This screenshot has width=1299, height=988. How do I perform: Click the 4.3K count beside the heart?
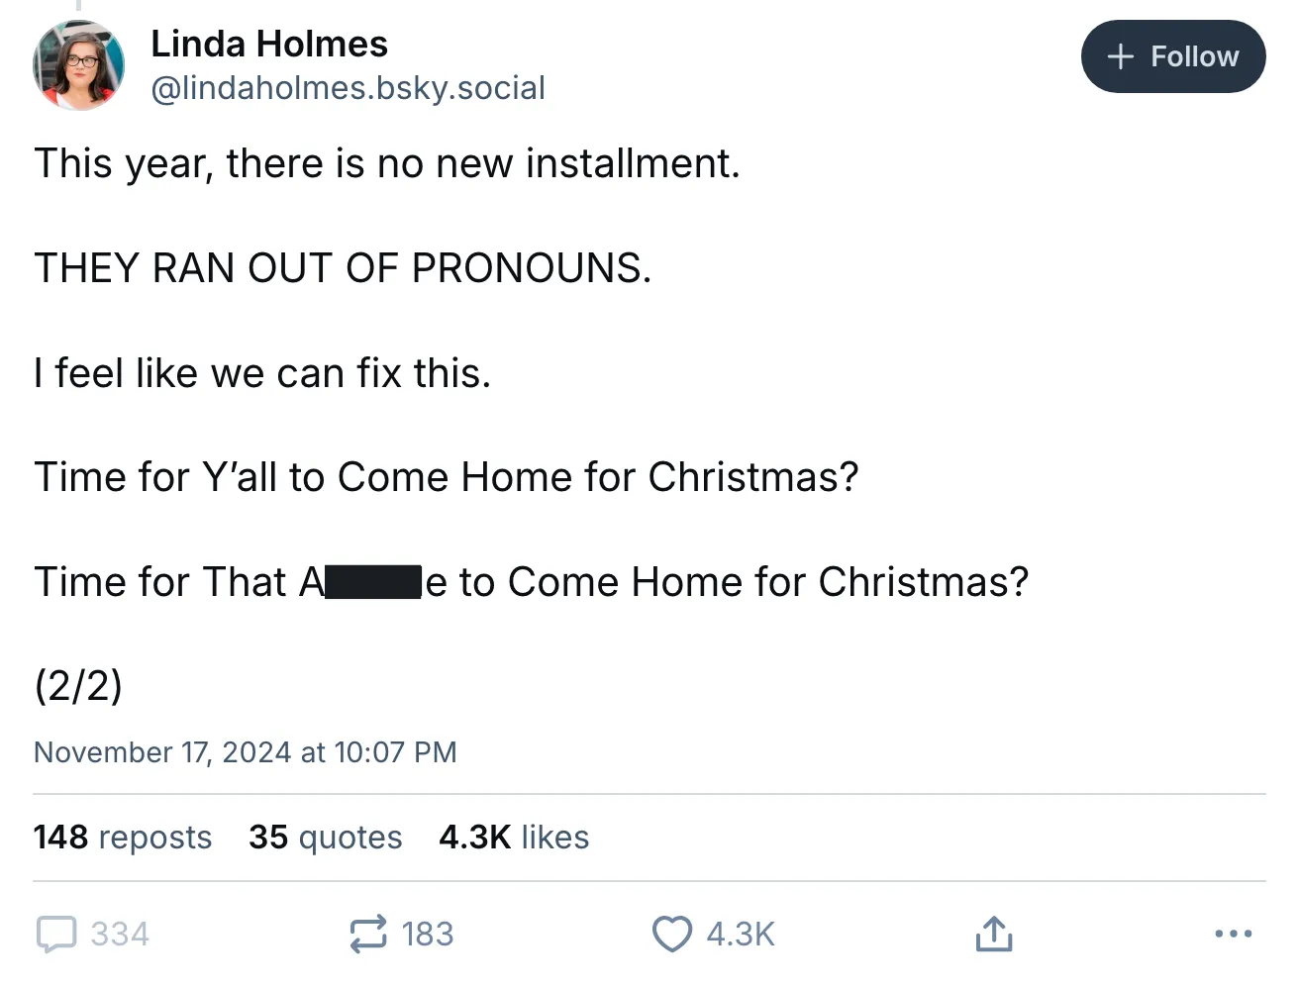pos(741,934)
